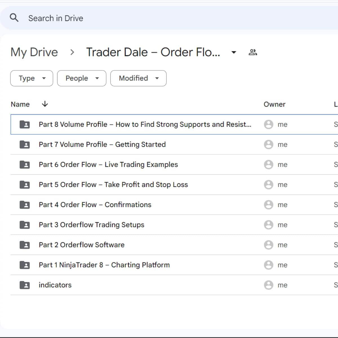The image size is (338, 338).
Task: Select Part 1 NinjaTrader 8 – Charting Platform
Action: (x=104, y=265)
